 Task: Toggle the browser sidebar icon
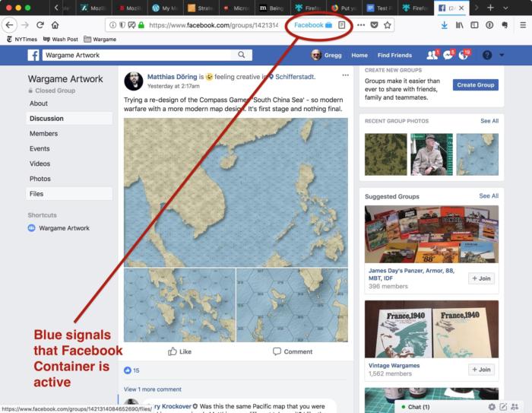474,25
